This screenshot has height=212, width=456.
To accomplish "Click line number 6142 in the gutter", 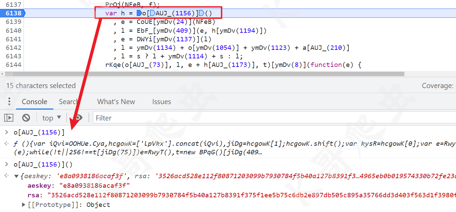I will [x=13, y=47].
